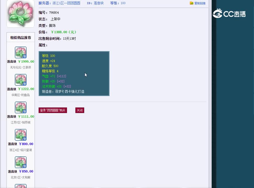Screen dimensions: 254x188
Task: Select the server text 江苏2区-姑苏城
Action: (21, 122)
